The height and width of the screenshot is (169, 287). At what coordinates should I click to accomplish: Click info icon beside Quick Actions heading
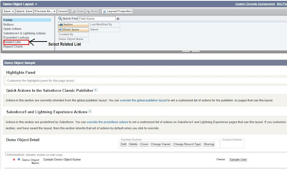(96, 90)
